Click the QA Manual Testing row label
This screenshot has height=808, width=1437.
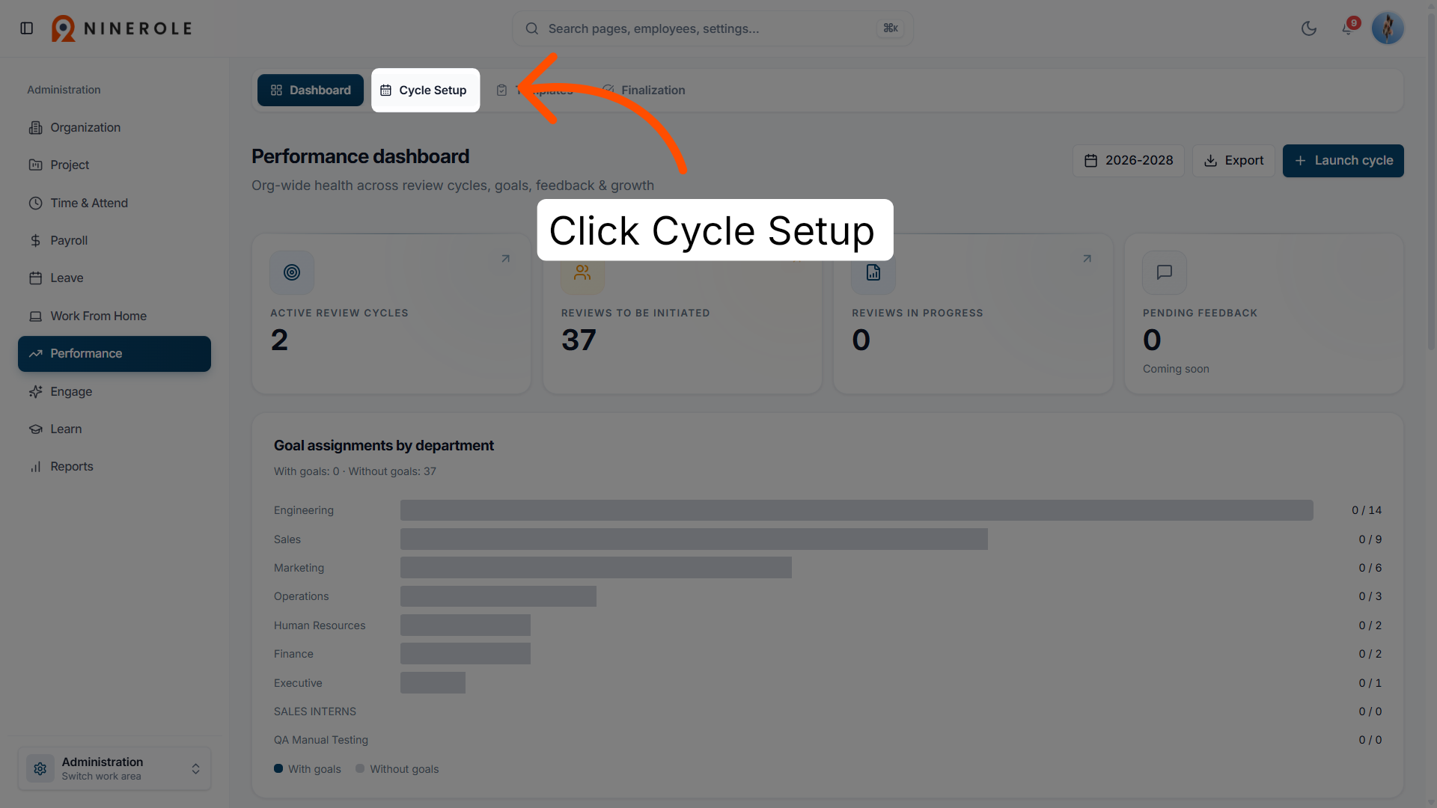coord(321,740)
